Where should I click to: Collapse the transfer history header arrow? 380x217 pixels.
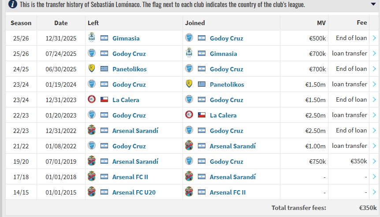[x=373, y=4]
